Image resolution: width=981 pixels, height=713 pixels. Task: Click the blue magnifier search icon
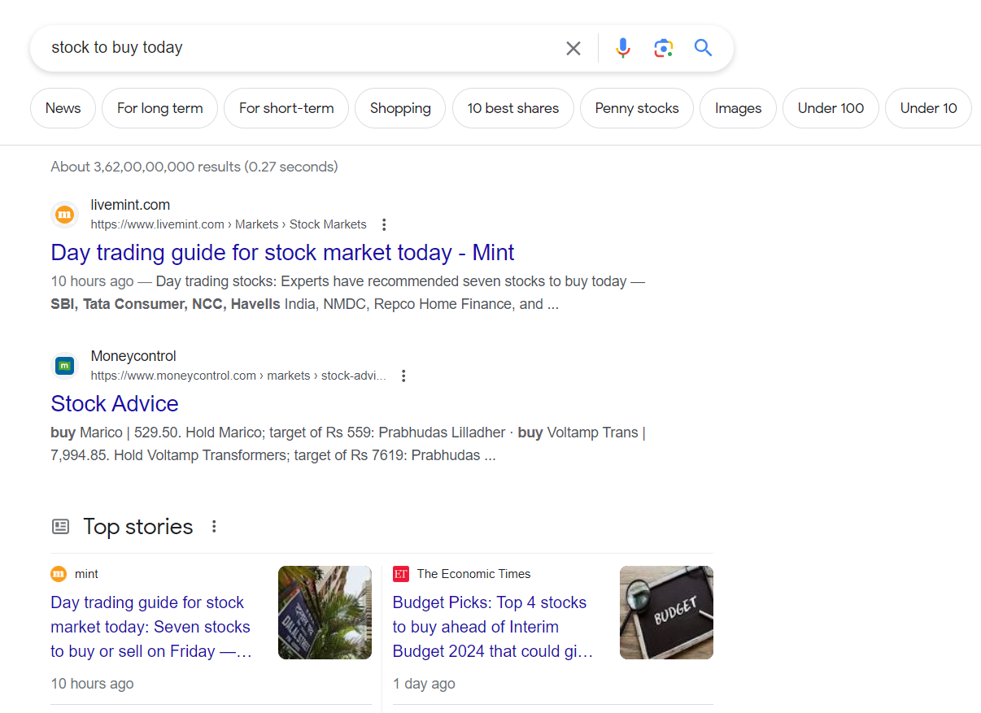(x=704, y=48)
